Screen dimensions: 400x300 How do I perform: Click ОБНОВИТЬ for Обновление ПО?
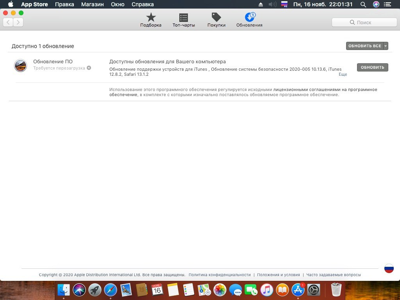pyautogui.click(x=372, y=67)
